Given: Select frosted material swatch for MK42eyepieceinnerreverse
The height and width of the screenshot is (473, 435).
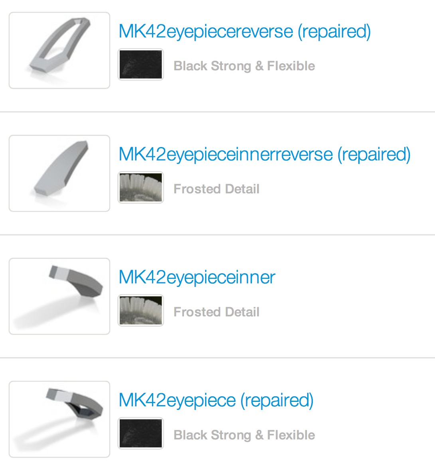Looking at the screenshot, I should [x=141, y=188].
